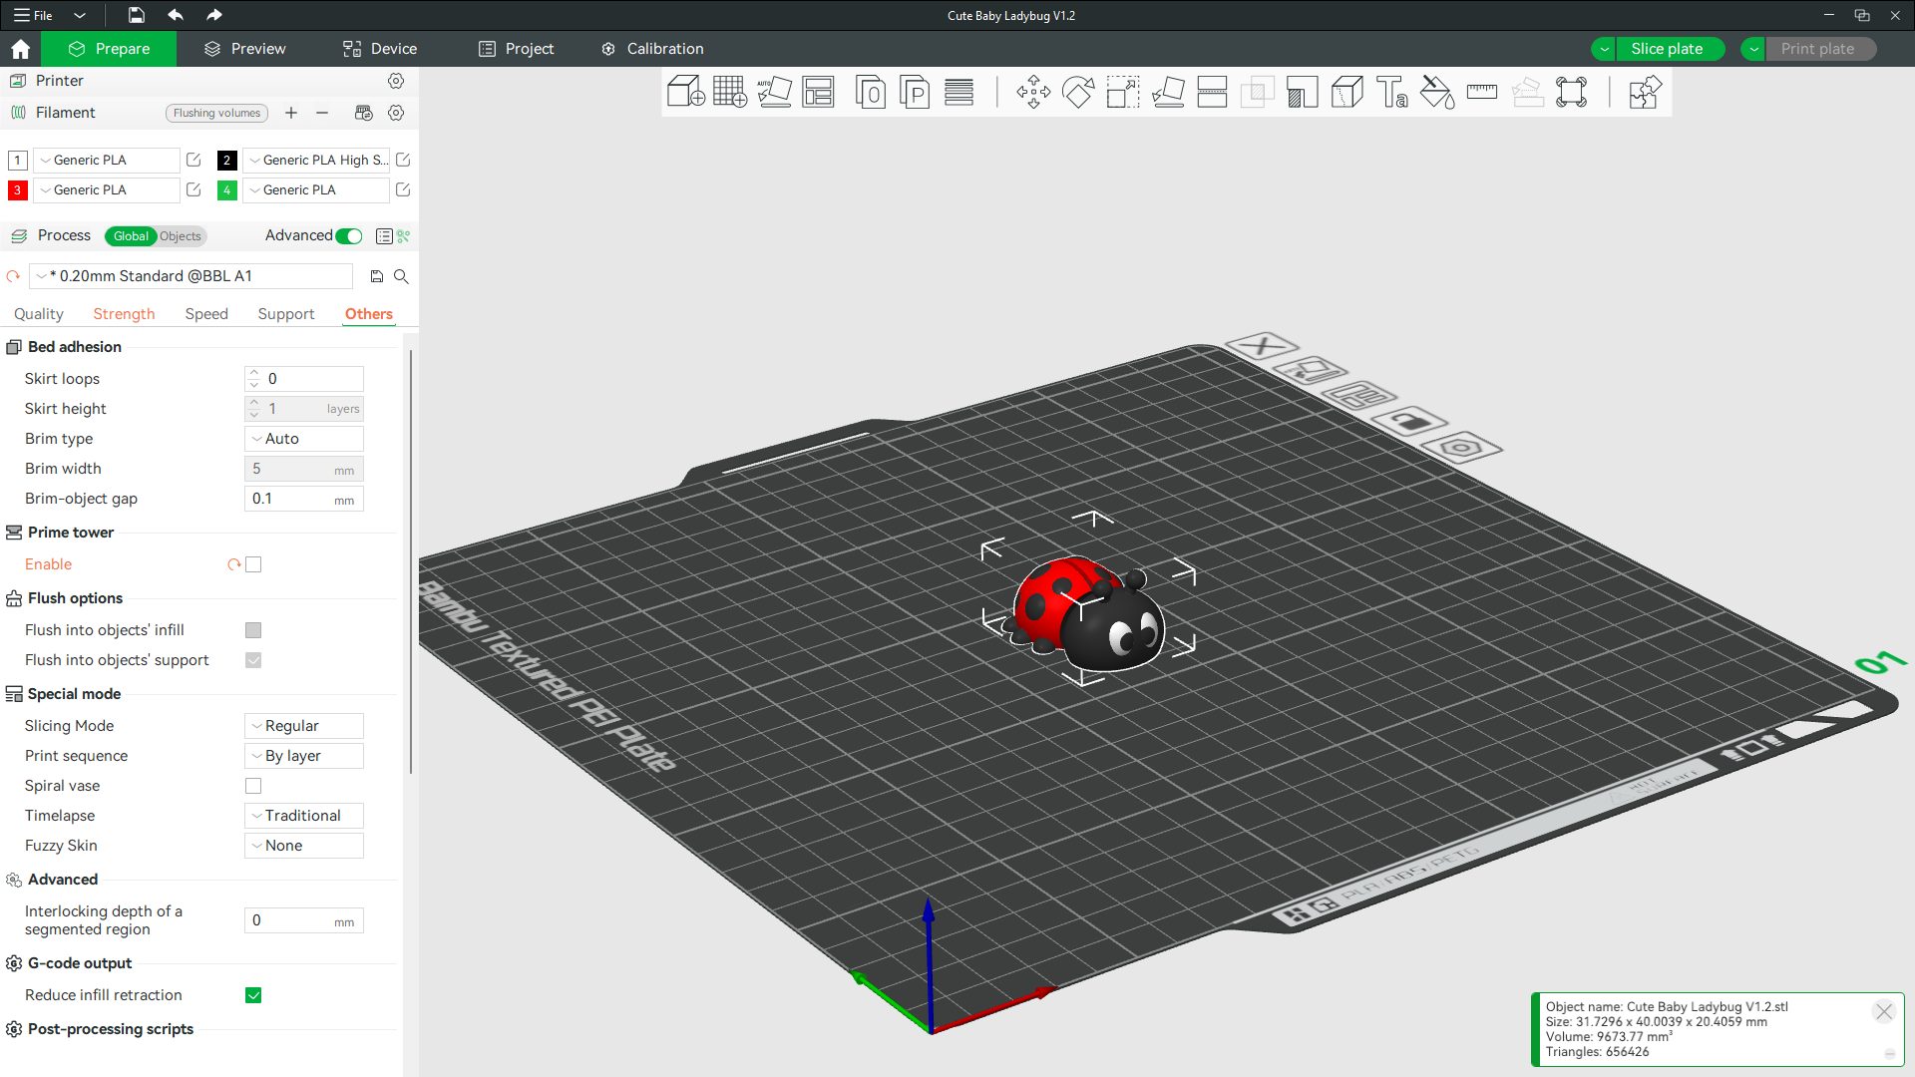Viewport: 1915px width, 1077px height.
Task: Click the Add cube primitive icon
Action: point(685,92)
